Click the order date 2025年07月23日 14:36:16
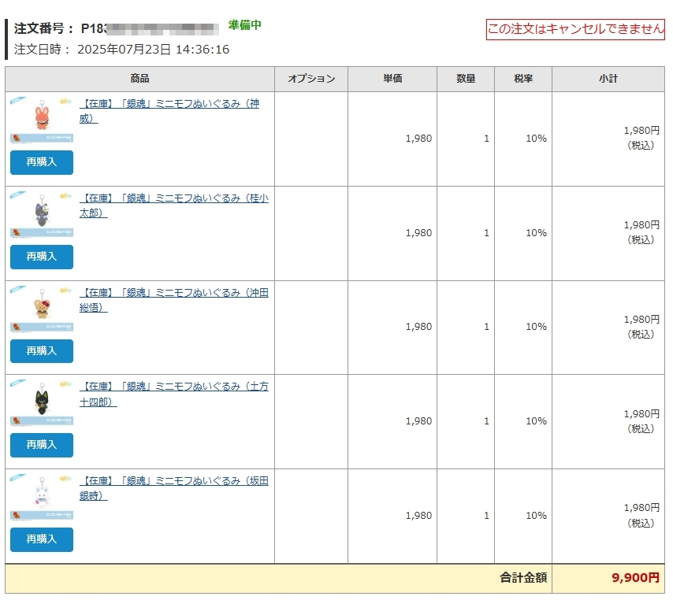 (153, 50)
